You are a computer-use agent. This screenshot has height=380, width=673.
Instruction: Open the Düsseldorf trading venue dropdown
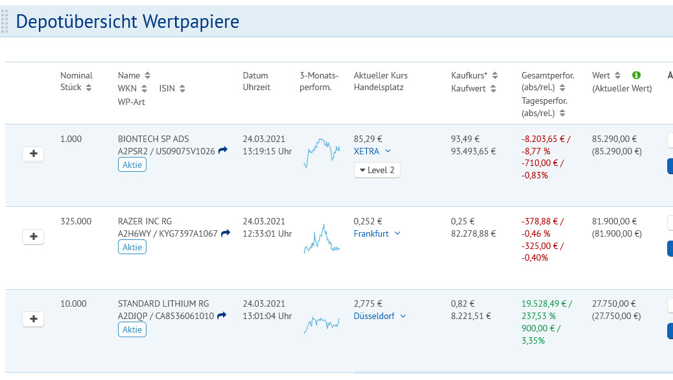(x=380, y=316)
